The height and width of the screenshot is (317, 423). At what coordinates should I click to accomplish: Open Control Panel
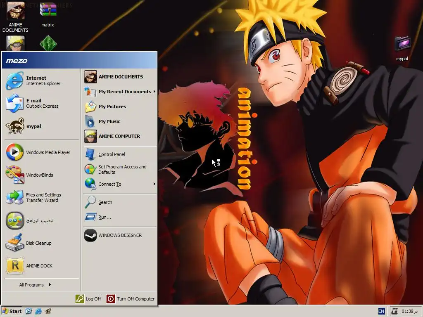119,154
